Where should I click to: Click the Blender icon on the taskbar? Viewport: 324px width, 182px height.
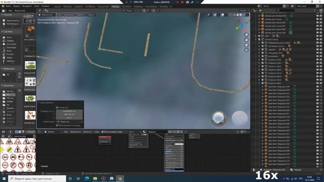tap(120, 178)
